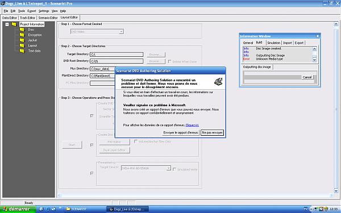The image size is (341, 213).
Task: Close the Information Window with its X
Action: tap(318, 36)
